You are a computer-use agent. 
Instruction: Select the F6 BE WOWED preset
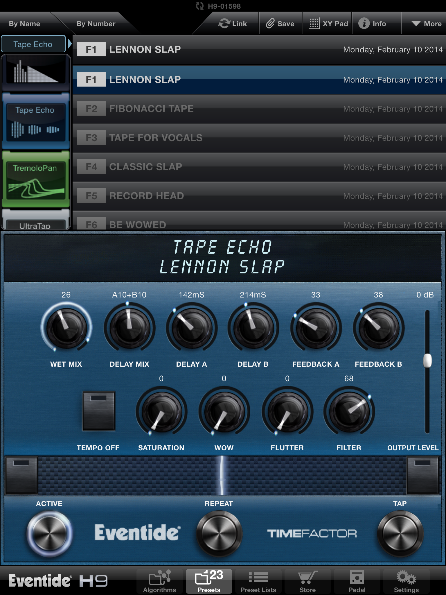pos(259,221)
